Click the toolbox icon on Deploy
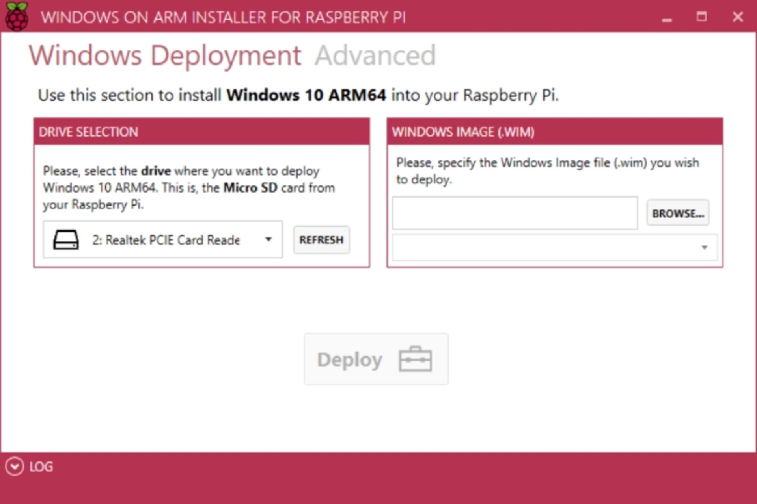Screen dimensions: 757x504 (x=415, y=359)
